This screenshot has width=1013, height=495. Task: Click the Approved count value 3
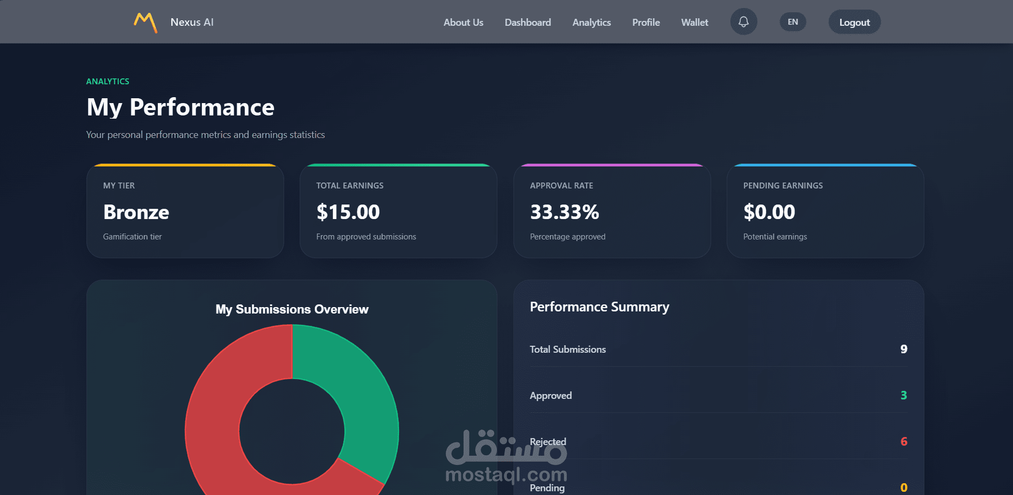coord(904,395)
